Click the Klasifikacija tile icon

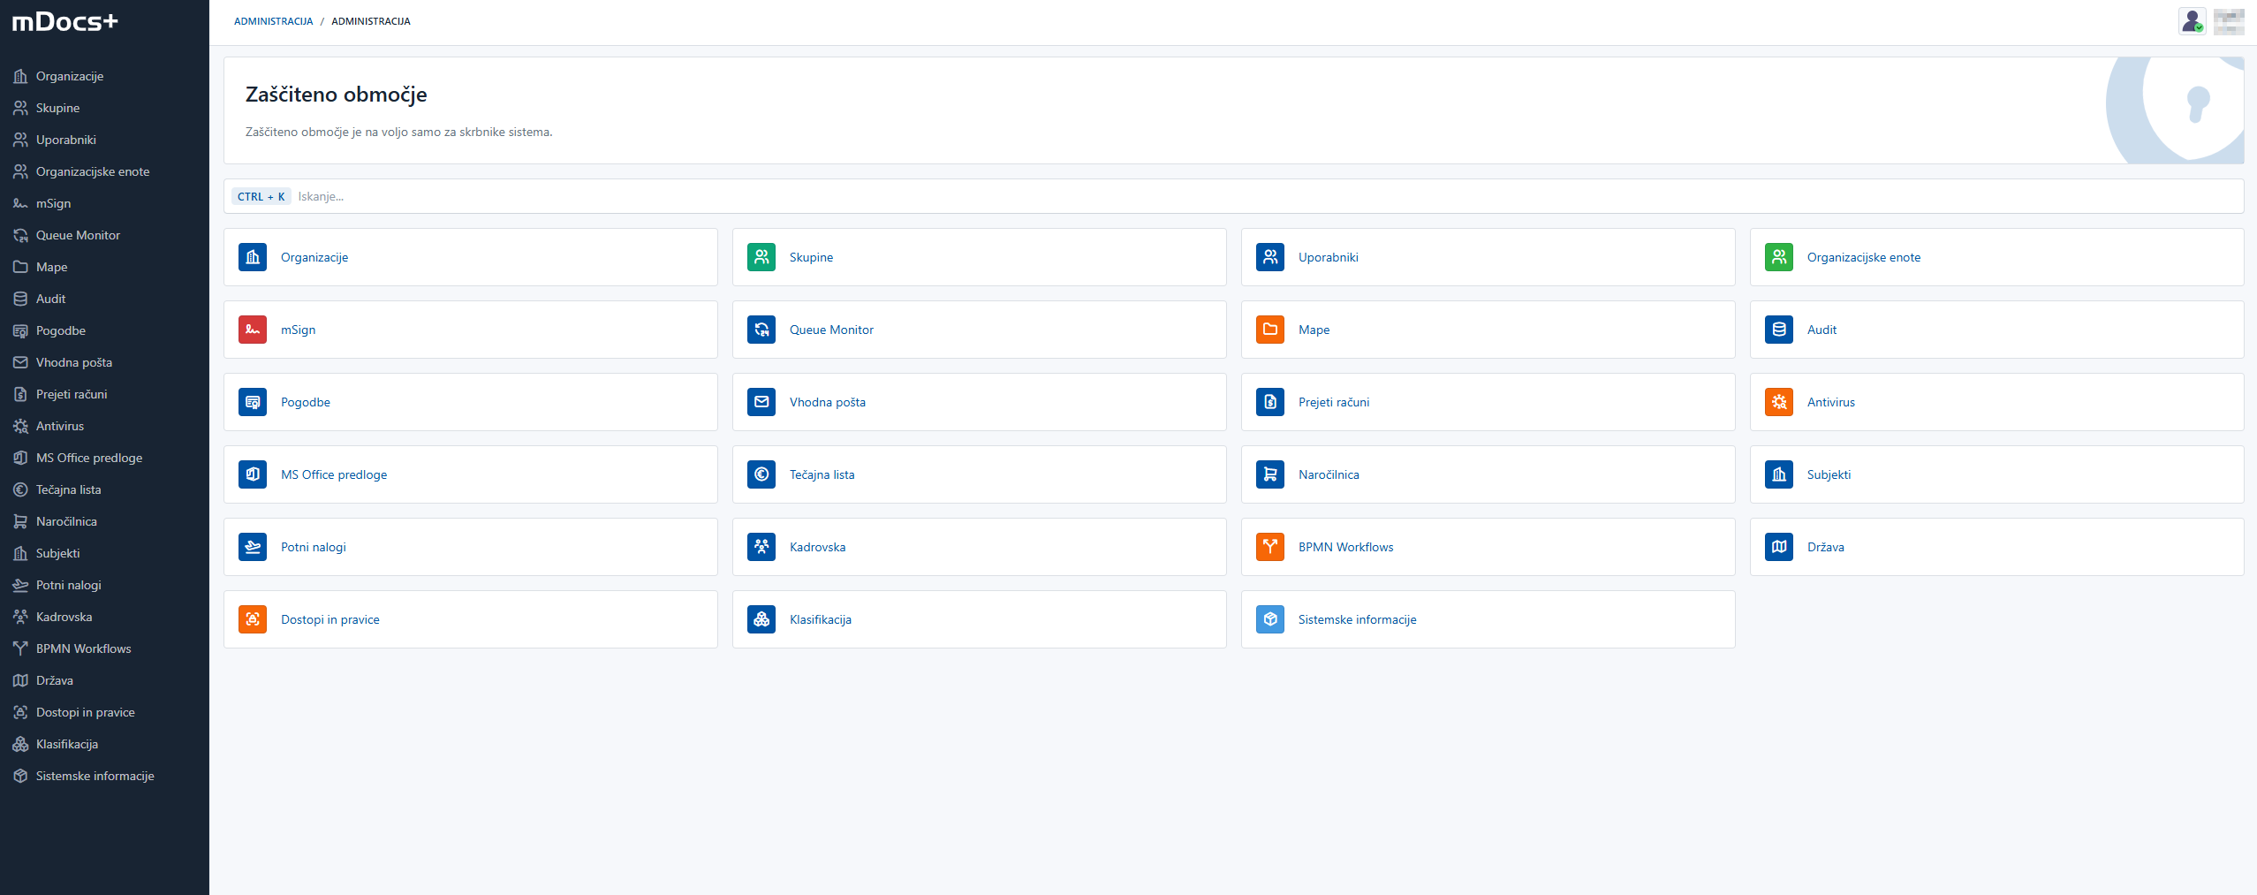pos(761,619)
